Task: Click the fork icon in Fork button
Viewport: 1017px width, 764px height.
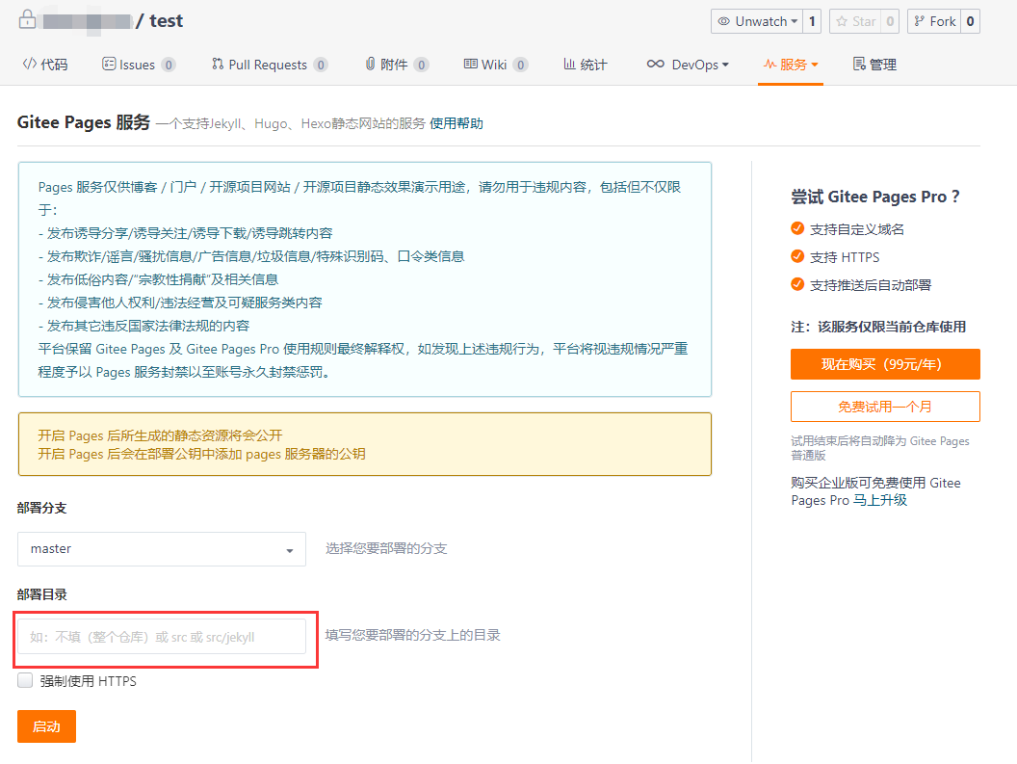Action: coord(919,21)
